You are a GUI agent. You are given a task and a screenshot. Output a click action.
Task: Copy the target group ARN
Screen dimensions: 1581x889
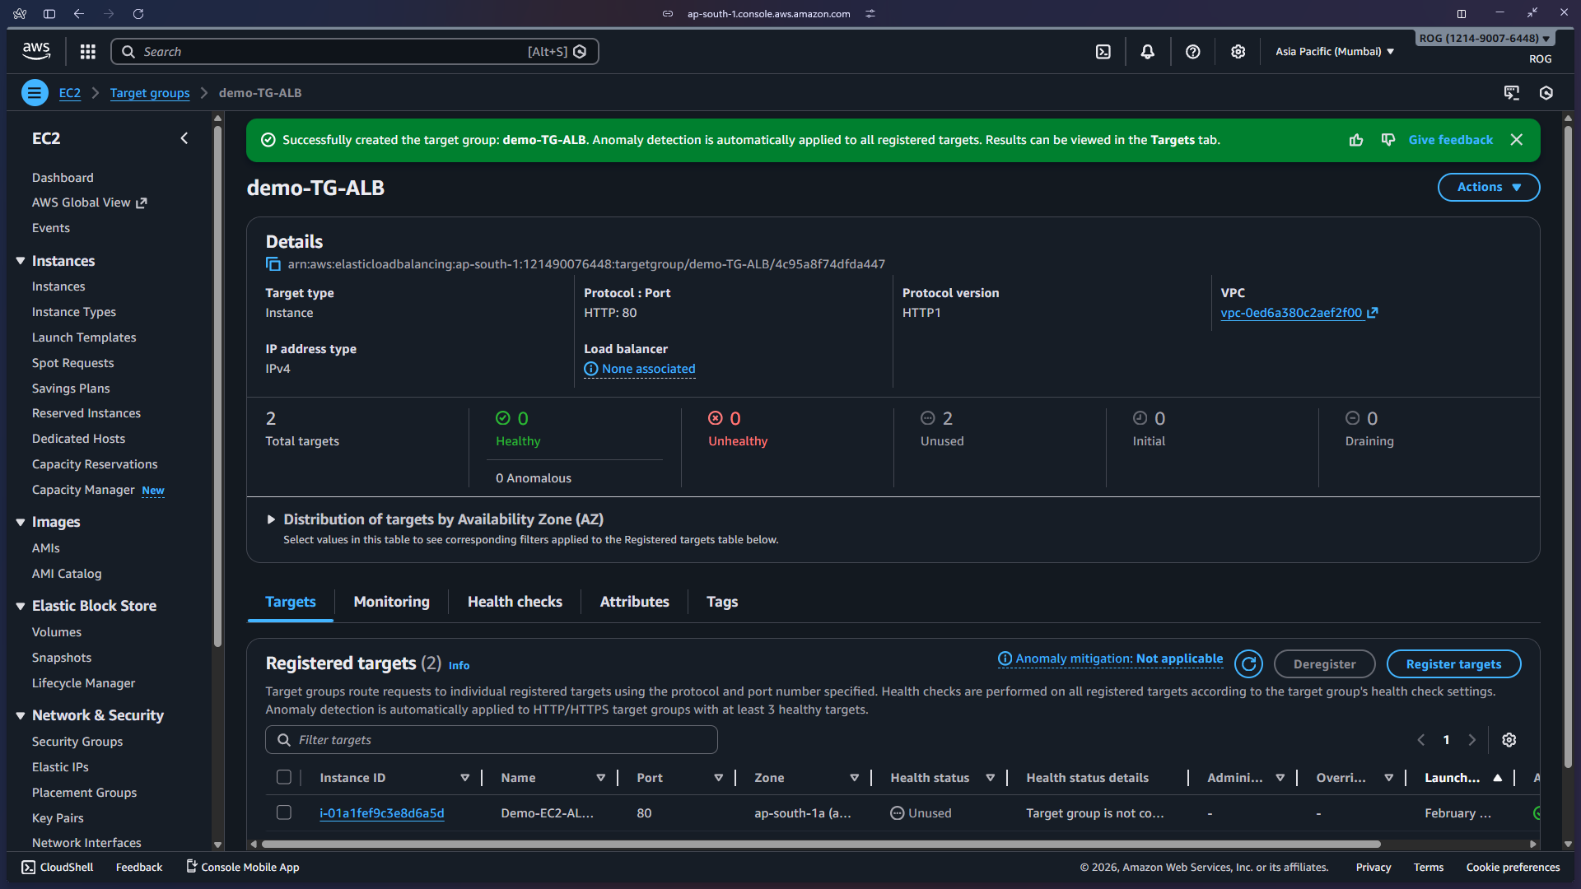(x=273, y=264)
